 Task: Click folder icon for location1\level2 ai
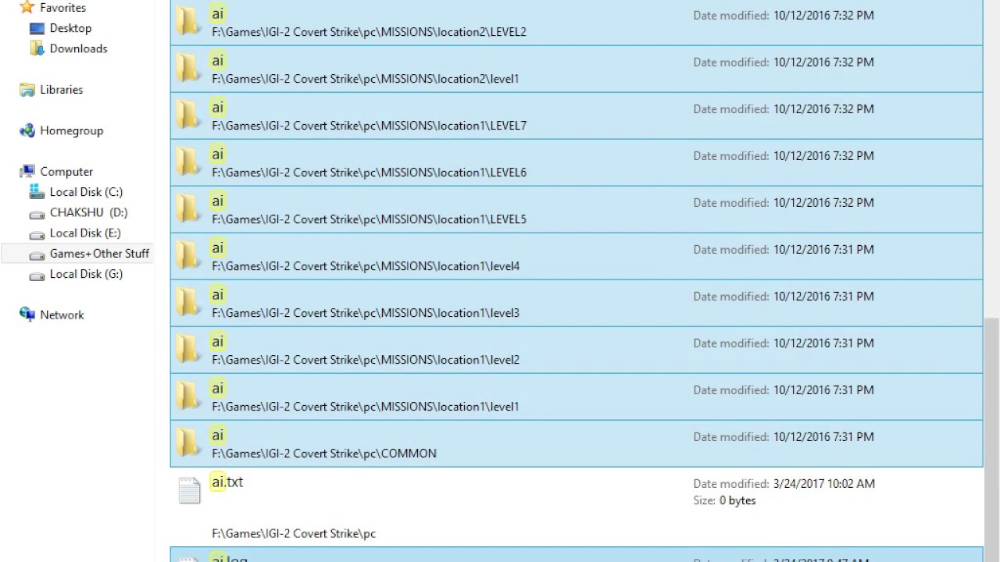[187, 349]
